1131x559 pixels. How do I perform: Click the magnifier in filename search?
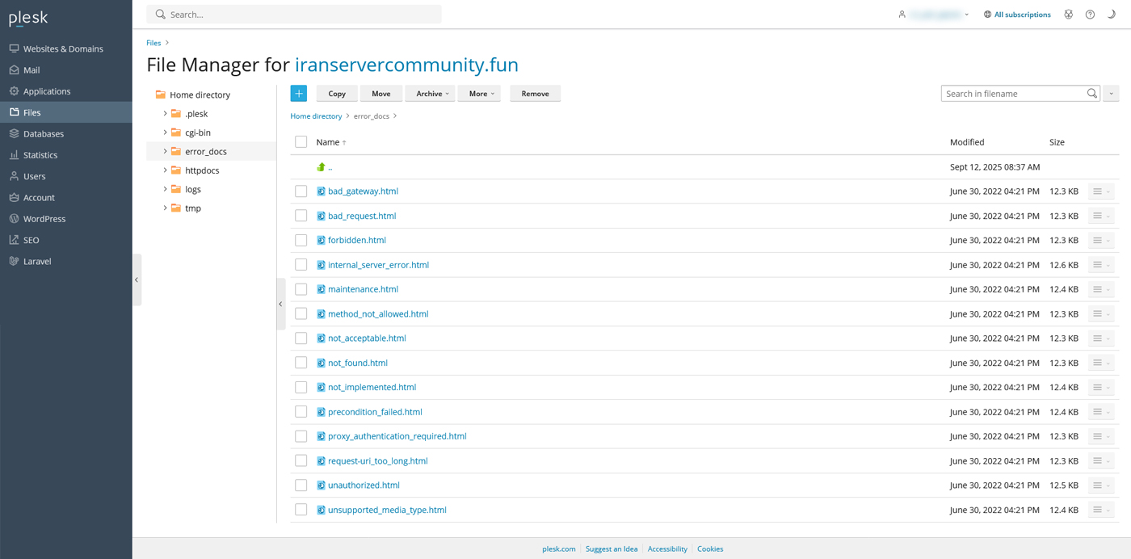coord(1091,94)
